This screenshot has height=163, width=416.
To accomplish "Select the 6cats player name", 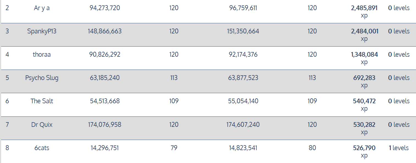I will (x=42, y=148).
